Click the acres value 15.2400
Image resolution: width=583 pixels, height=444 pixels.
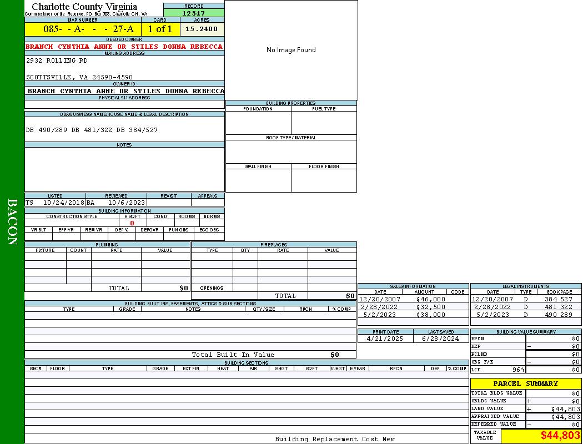[x=202, y=29]
